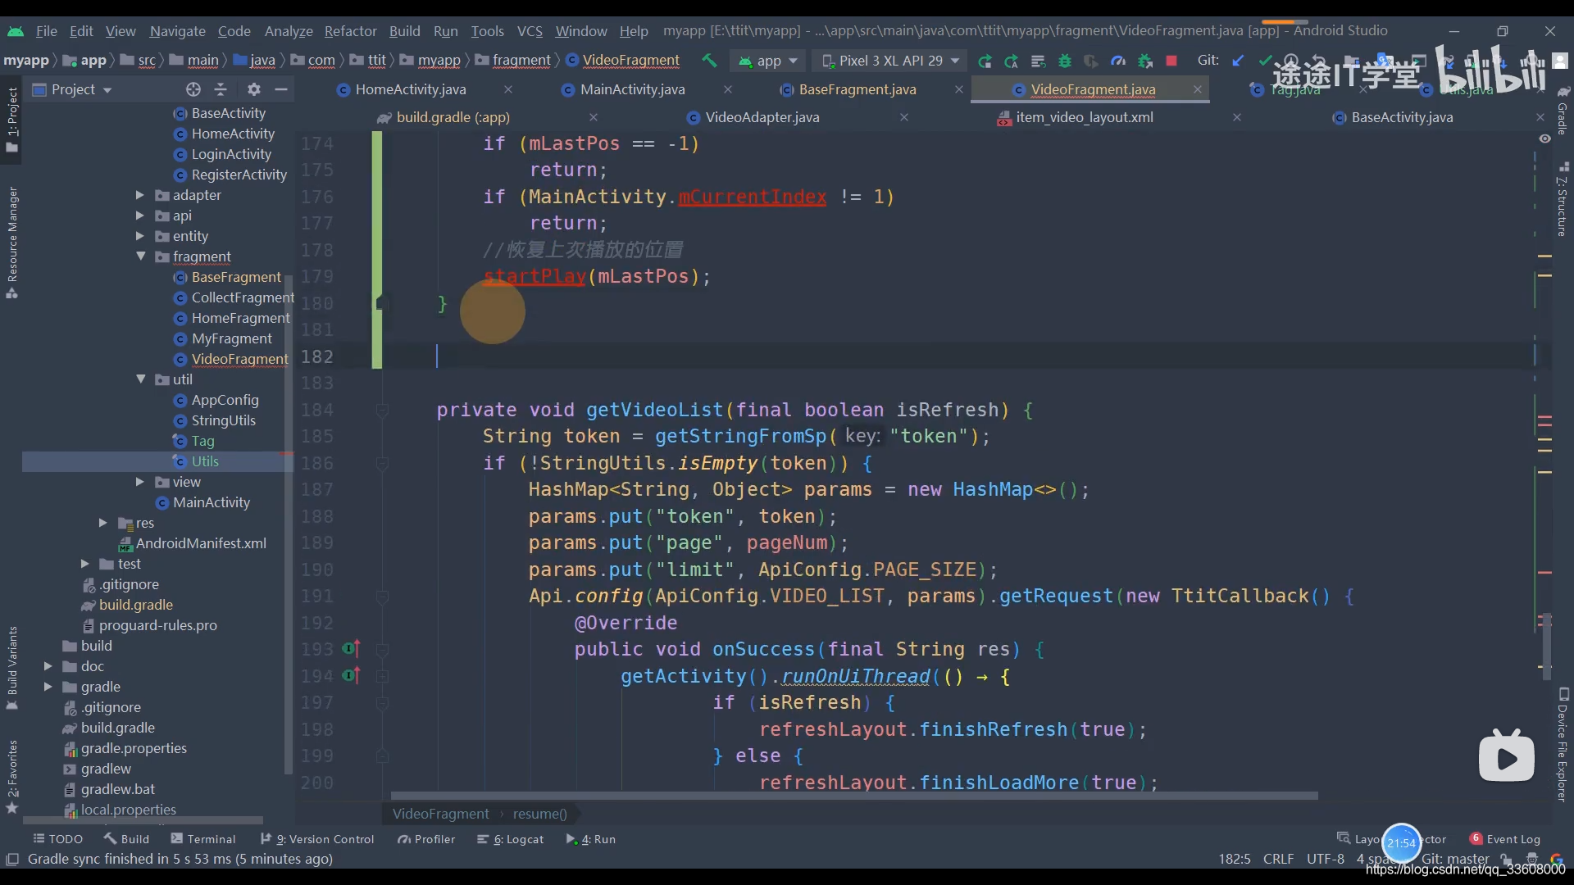Expand the view package folder
Screen dimensions: 1574x885
(x=139, y=482)
